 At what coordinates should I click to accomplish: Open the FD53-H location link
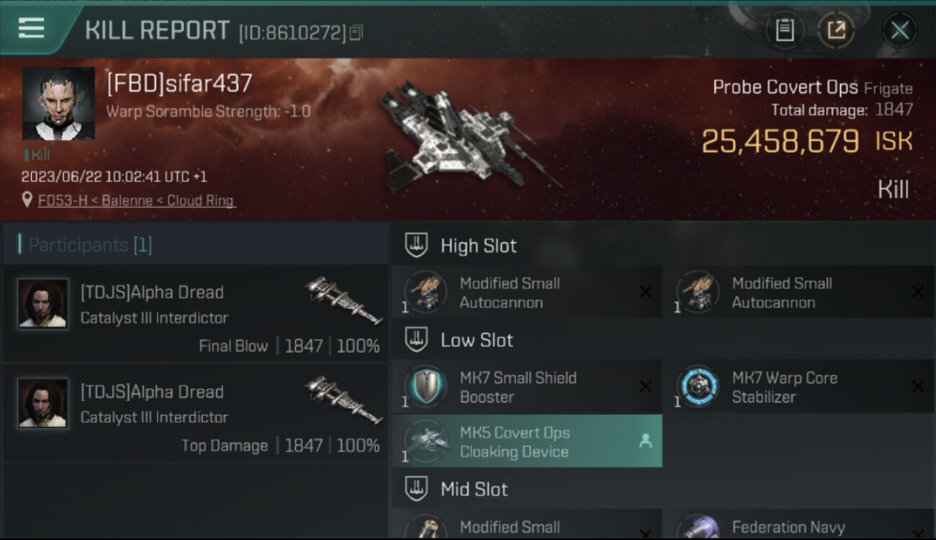pyautogui.click(x=137, y=201)
